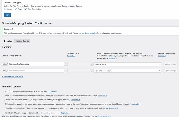Toggle query string parameters support checkbox
179x117 pixels.
[x=3, y=91]
